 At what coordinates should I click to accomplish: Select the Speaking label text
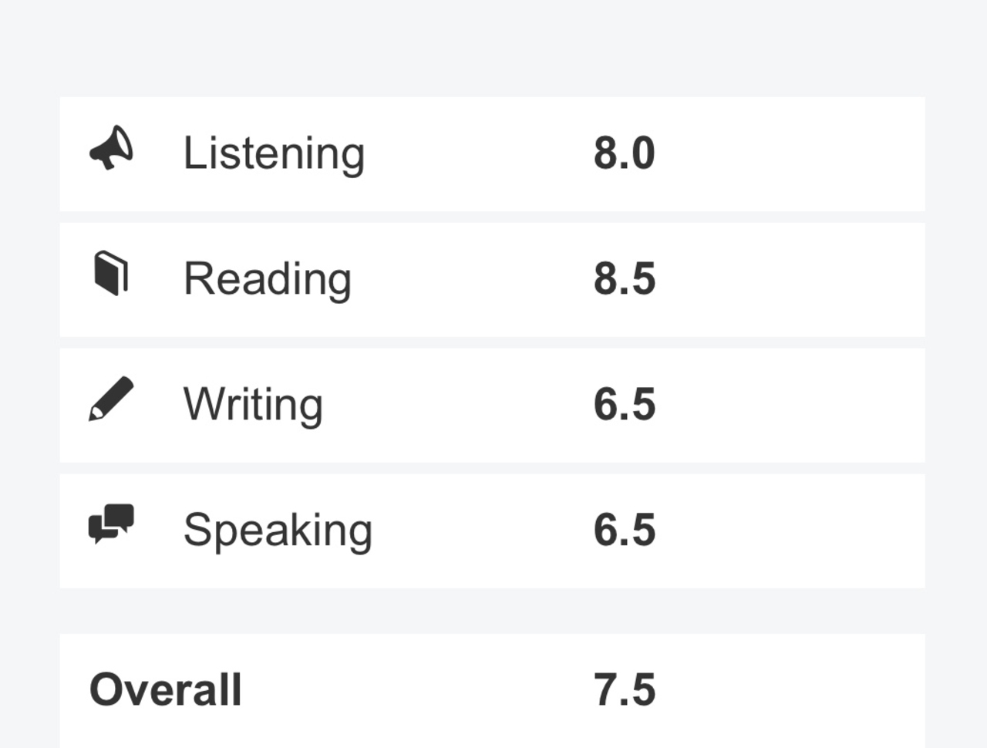tap(278, 531)
